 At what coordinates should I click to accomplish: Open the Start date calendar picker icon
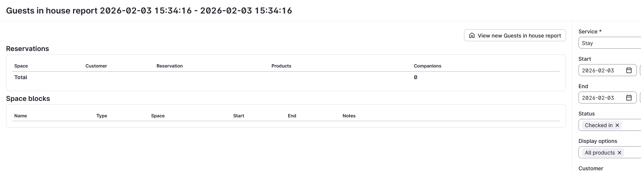pyautogui.click(x=629, y=70)
